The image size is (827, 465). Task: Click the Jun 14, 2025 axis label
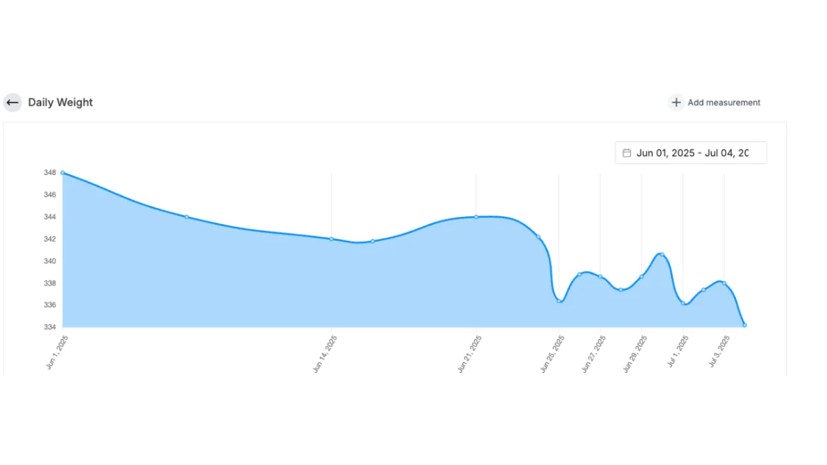tap(325, 354)
